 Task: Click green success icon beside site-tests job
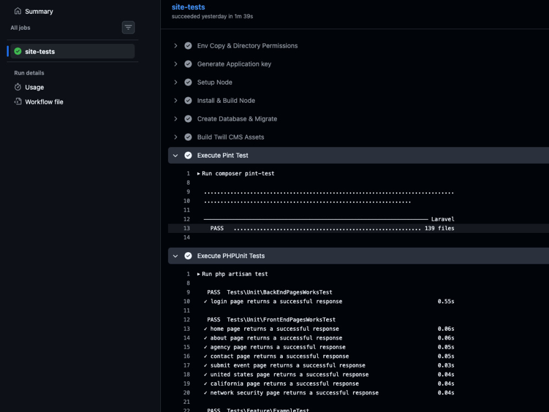pos(18,52)
